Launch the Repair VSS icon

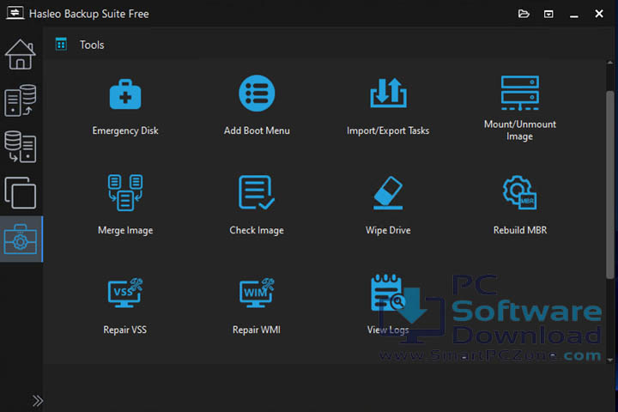click(x=125, y=293)
